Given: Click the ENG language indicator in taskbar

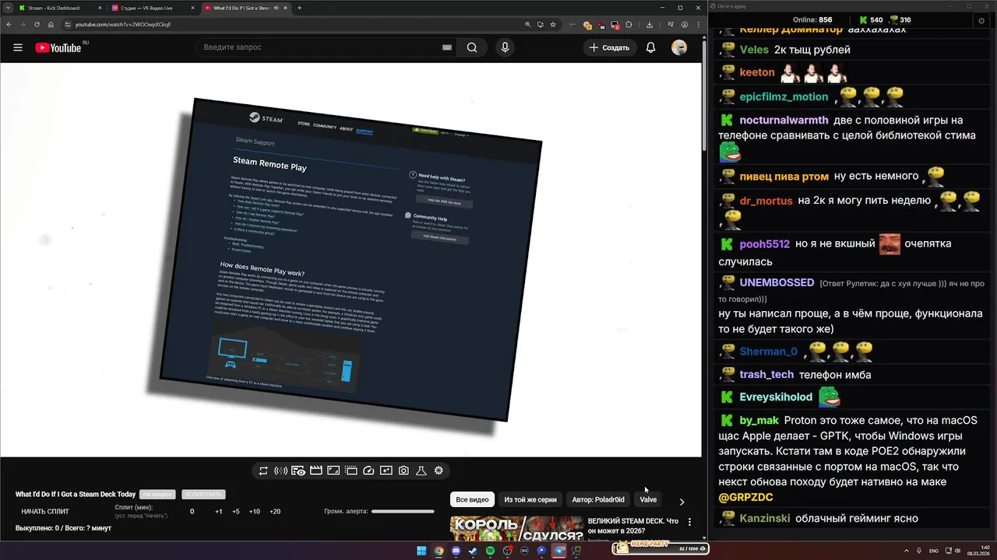Looking at the screenshot, I should click(934, 551).
